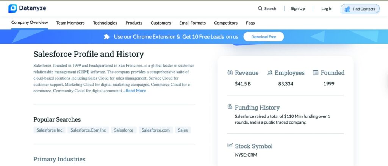Screen dimensions: 388x166
Task: Click the Employees people icon
Action: [270, 73]
